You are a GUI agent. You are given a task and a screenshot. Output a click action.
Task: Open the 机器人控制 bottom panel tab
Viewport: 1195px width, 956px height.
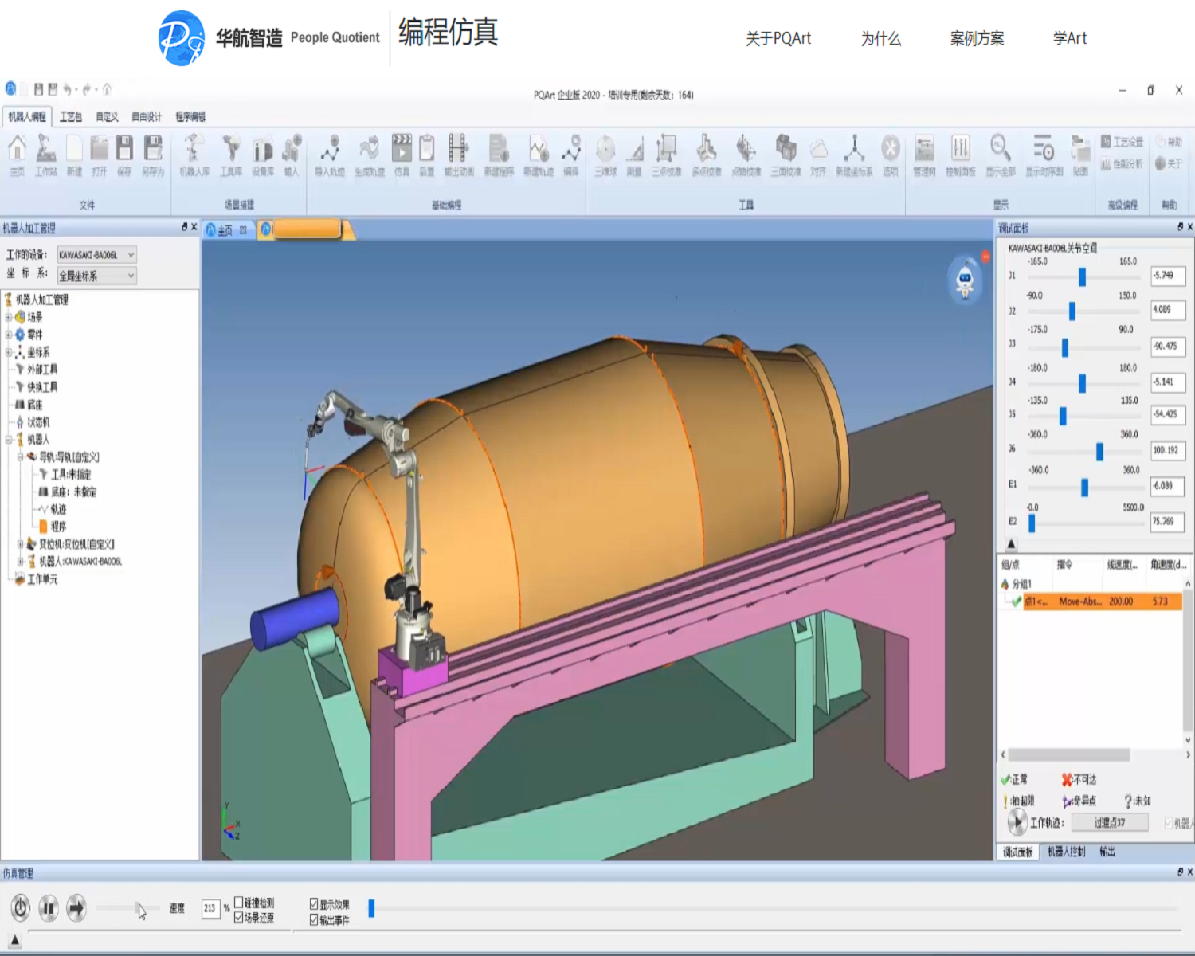(1066, 852)
